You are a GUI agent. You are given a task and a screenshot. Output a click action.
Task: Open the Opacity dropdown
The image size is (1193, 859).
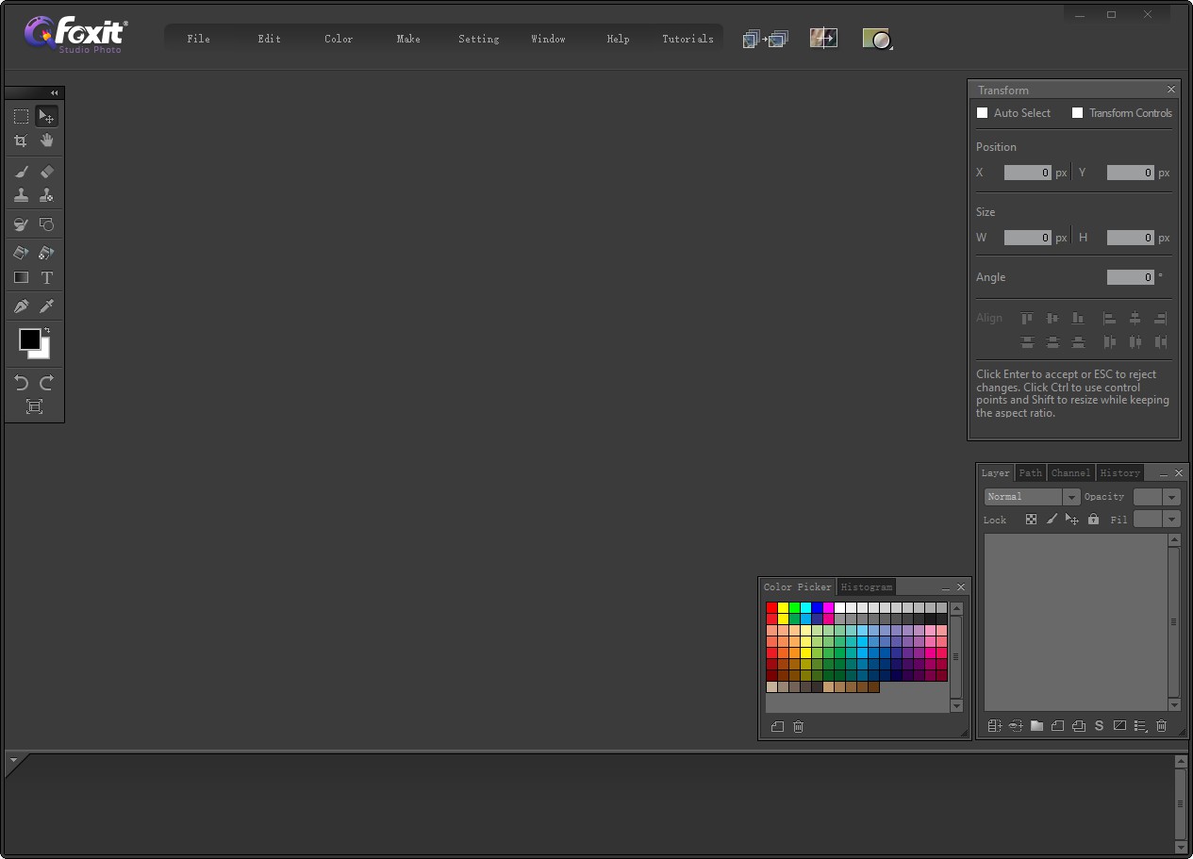[x=1170, y=496]
